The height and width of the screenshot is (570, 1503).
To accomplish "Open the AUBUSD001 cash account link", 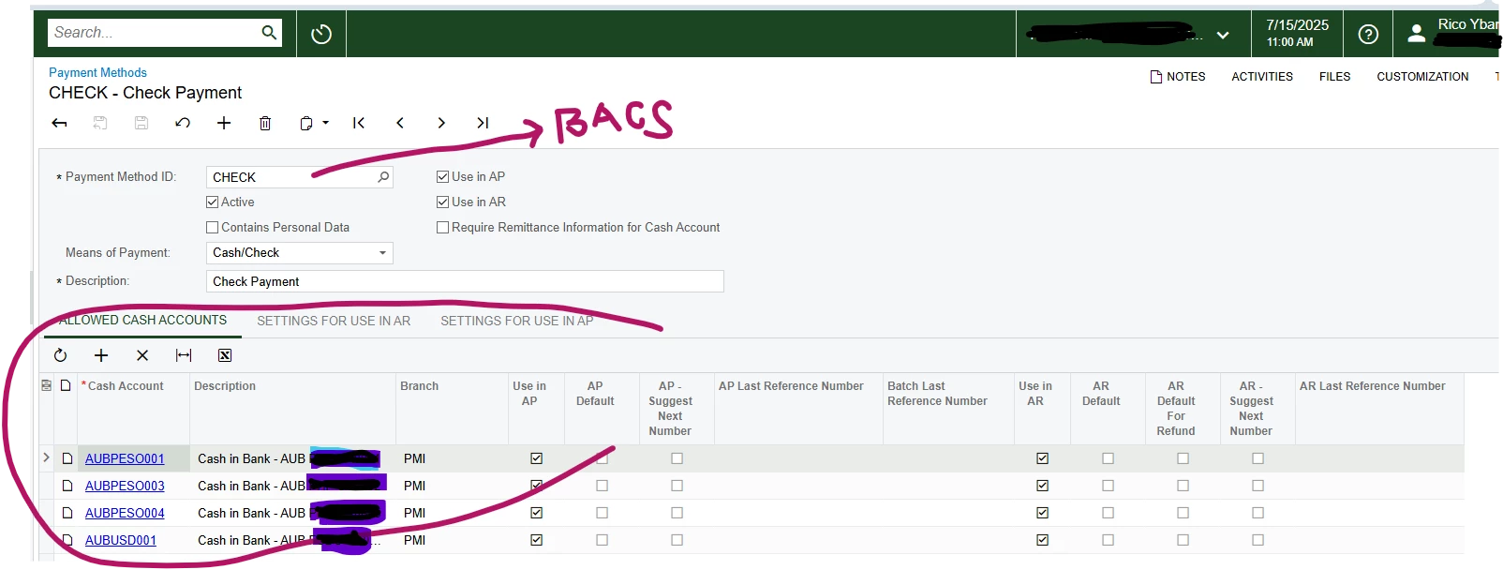I will (x=121, y=540).
